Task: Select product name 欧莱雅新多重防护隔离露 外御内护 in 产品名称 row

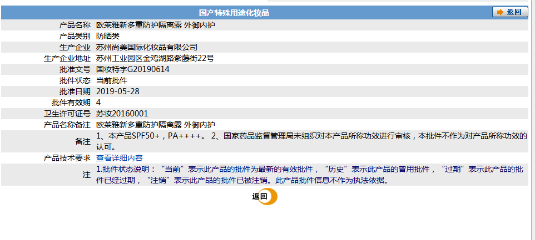Action: [156, 25]
